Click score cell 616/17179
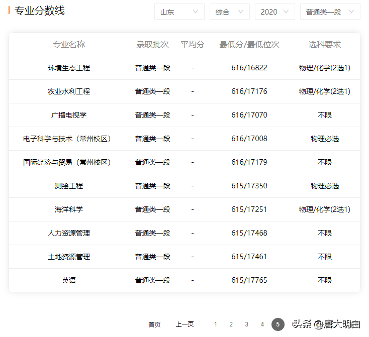 [249, 162]
